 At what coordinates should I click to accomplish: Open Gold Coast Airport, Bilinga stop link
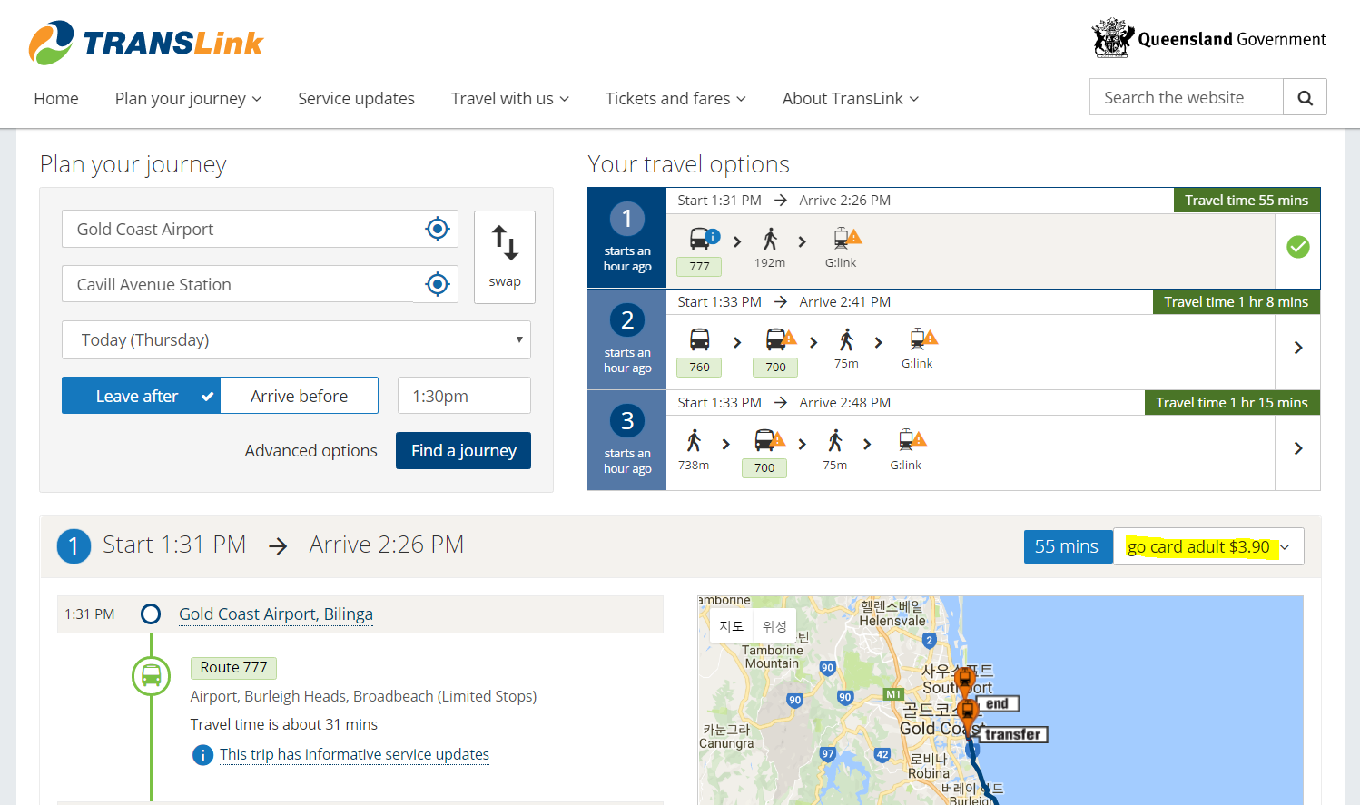tap(275, 614)
